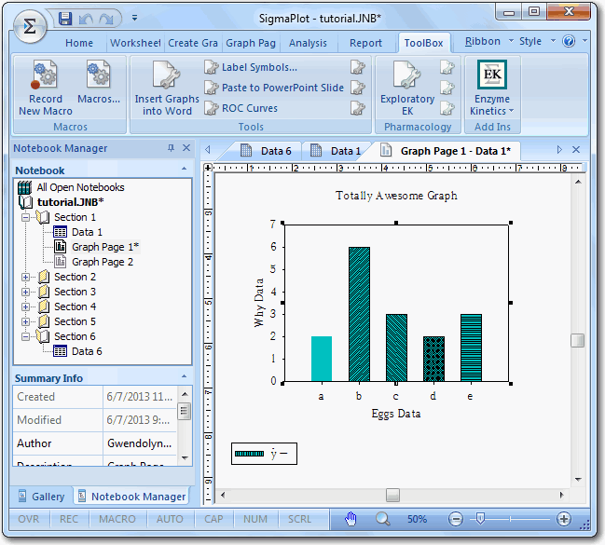
Task: Click the middle unlabeled Pharmacology icon
Action: (x=447, y=88)
